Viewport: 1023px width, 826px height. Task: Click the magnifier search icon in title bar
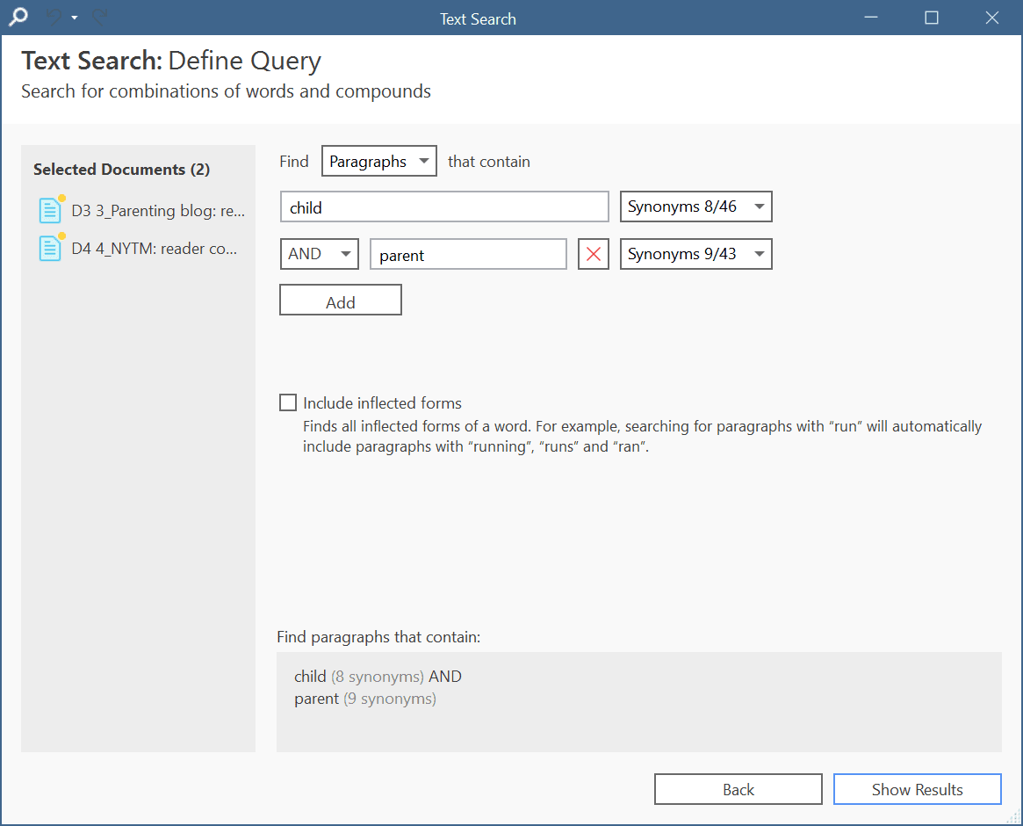point(18,17)
